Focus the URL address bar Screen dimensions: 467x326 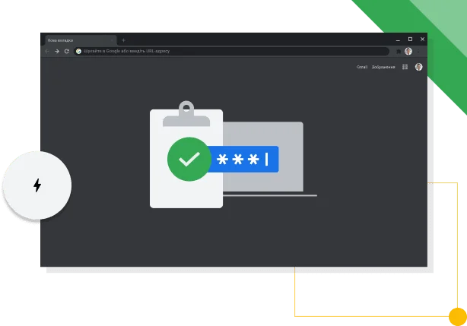click(228, 51)
